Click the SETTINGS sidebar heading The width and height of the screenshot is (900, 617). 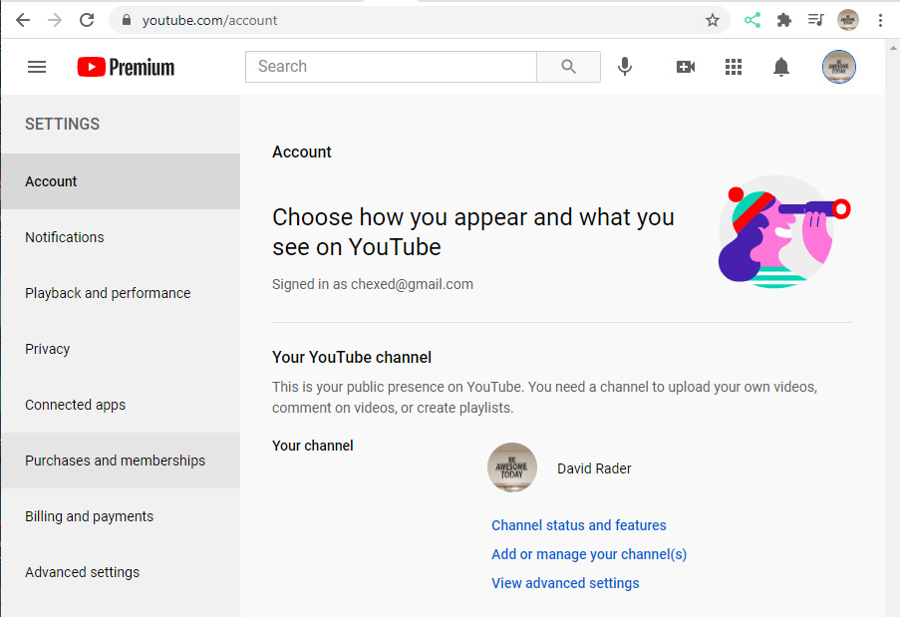pyautogui.click(x=62, y=124)
